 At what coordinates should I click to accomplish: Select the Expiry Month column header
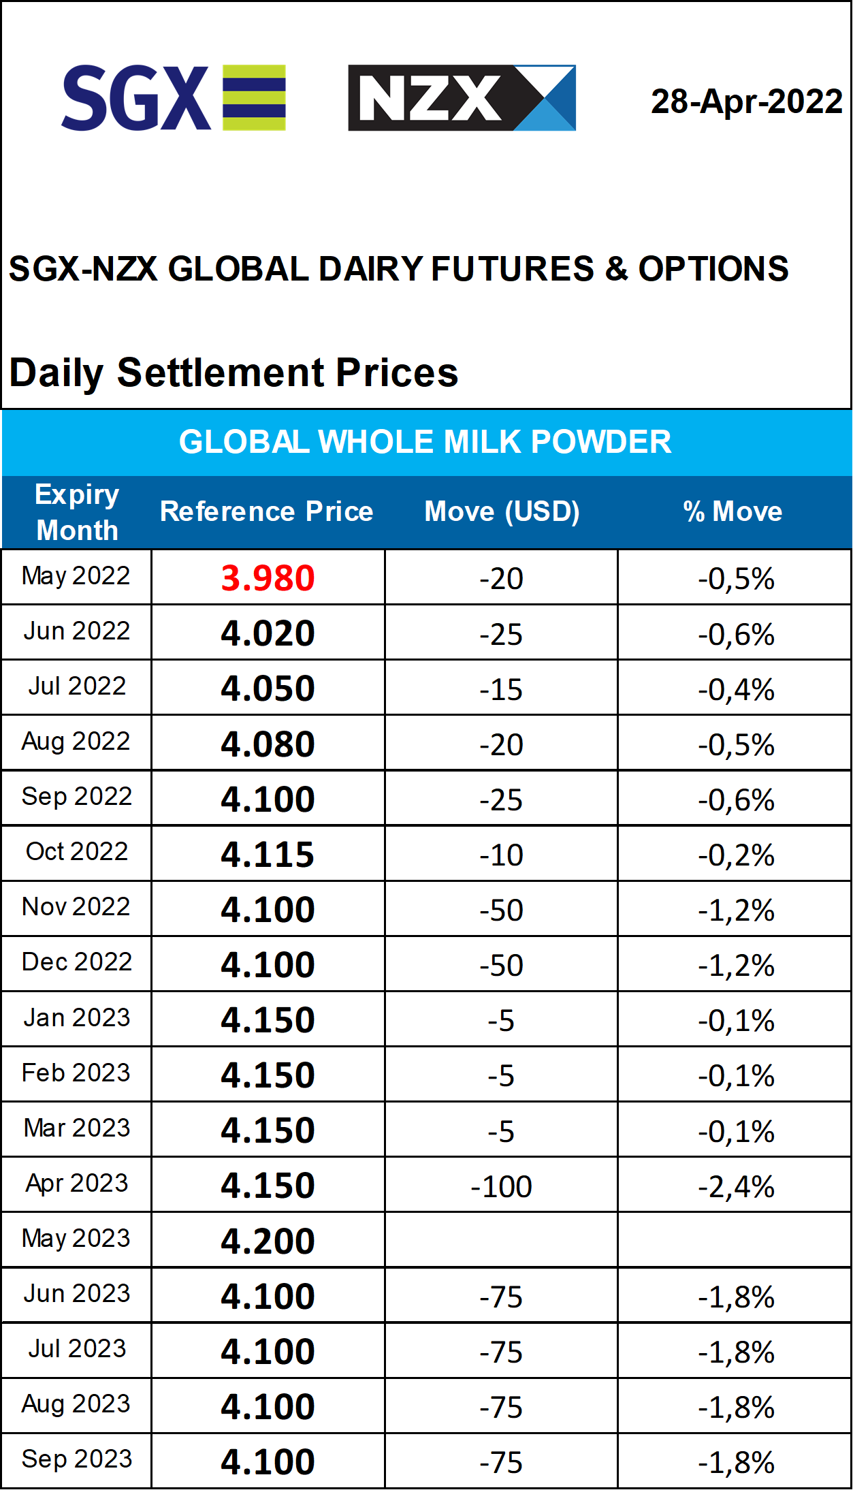pyautogui.click(x=77, y=512)
